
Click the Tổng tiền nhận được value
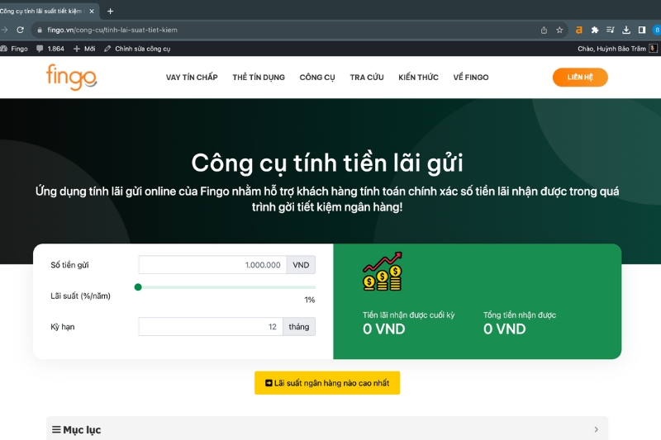click(505, 329)
